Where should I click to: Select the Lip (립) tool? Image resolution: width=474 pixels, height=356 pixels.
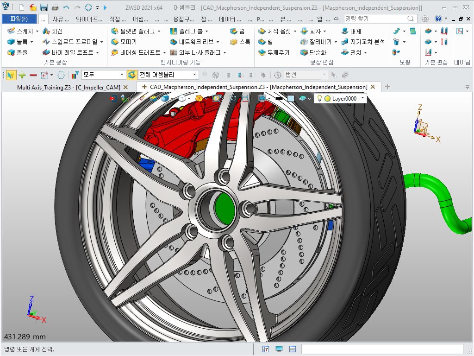pyautogui.click(x=237, y=31)
